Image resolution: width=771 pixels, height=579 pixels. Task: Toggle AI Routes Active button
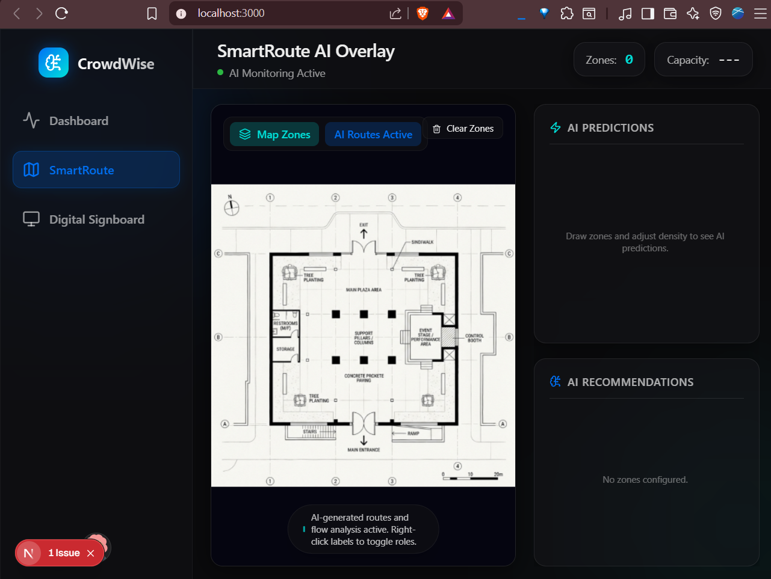373,135
